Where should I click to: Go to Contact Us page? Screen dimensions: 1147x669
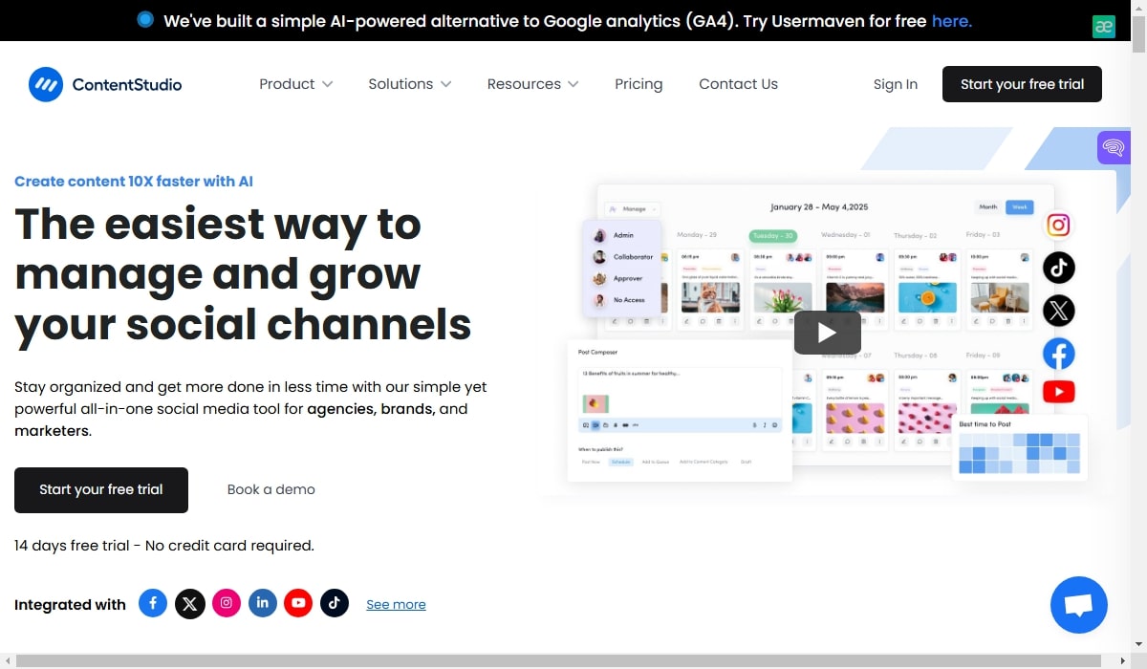[738, 84]
